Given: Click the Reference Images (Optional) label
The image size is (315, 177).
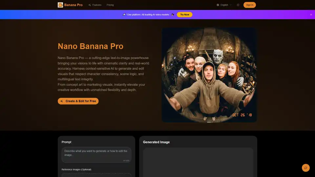Looking at the screenshot, I should click(x=76, y=169).
